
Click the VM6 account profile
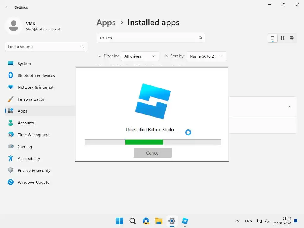coord(33,26)
